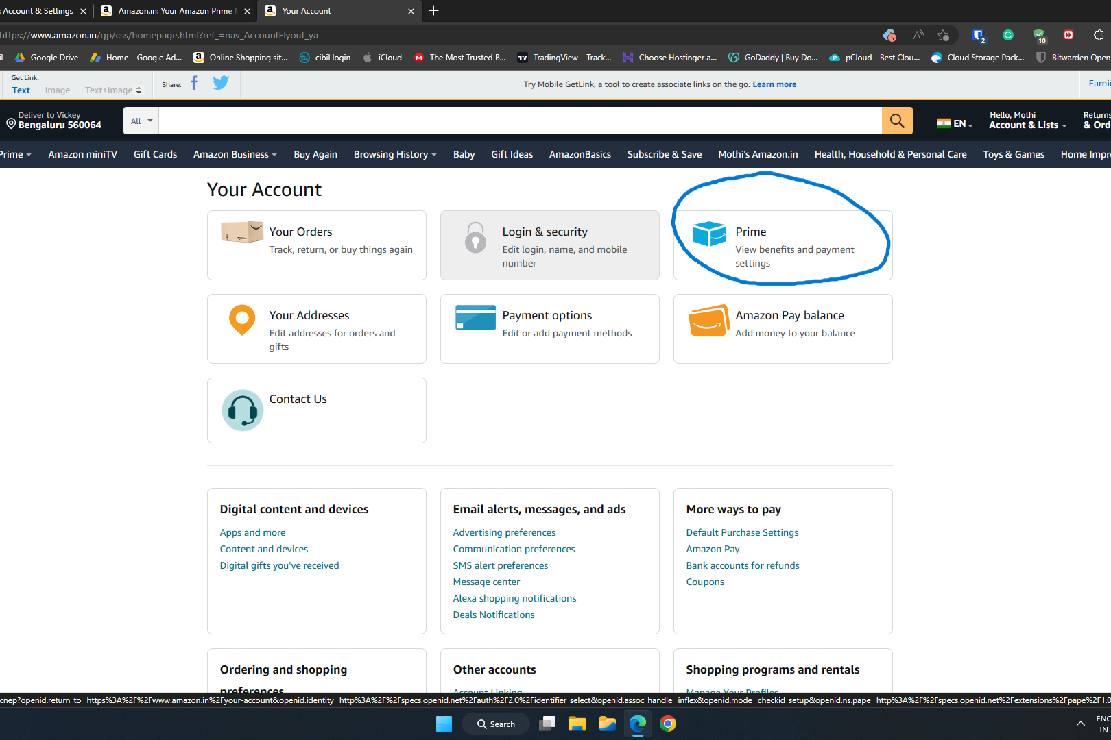Open Message center link
Screen dimensions: 1111x740
[486, 582]
